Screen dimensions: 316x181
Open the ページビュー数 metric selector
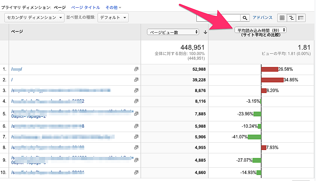[173, 32]
